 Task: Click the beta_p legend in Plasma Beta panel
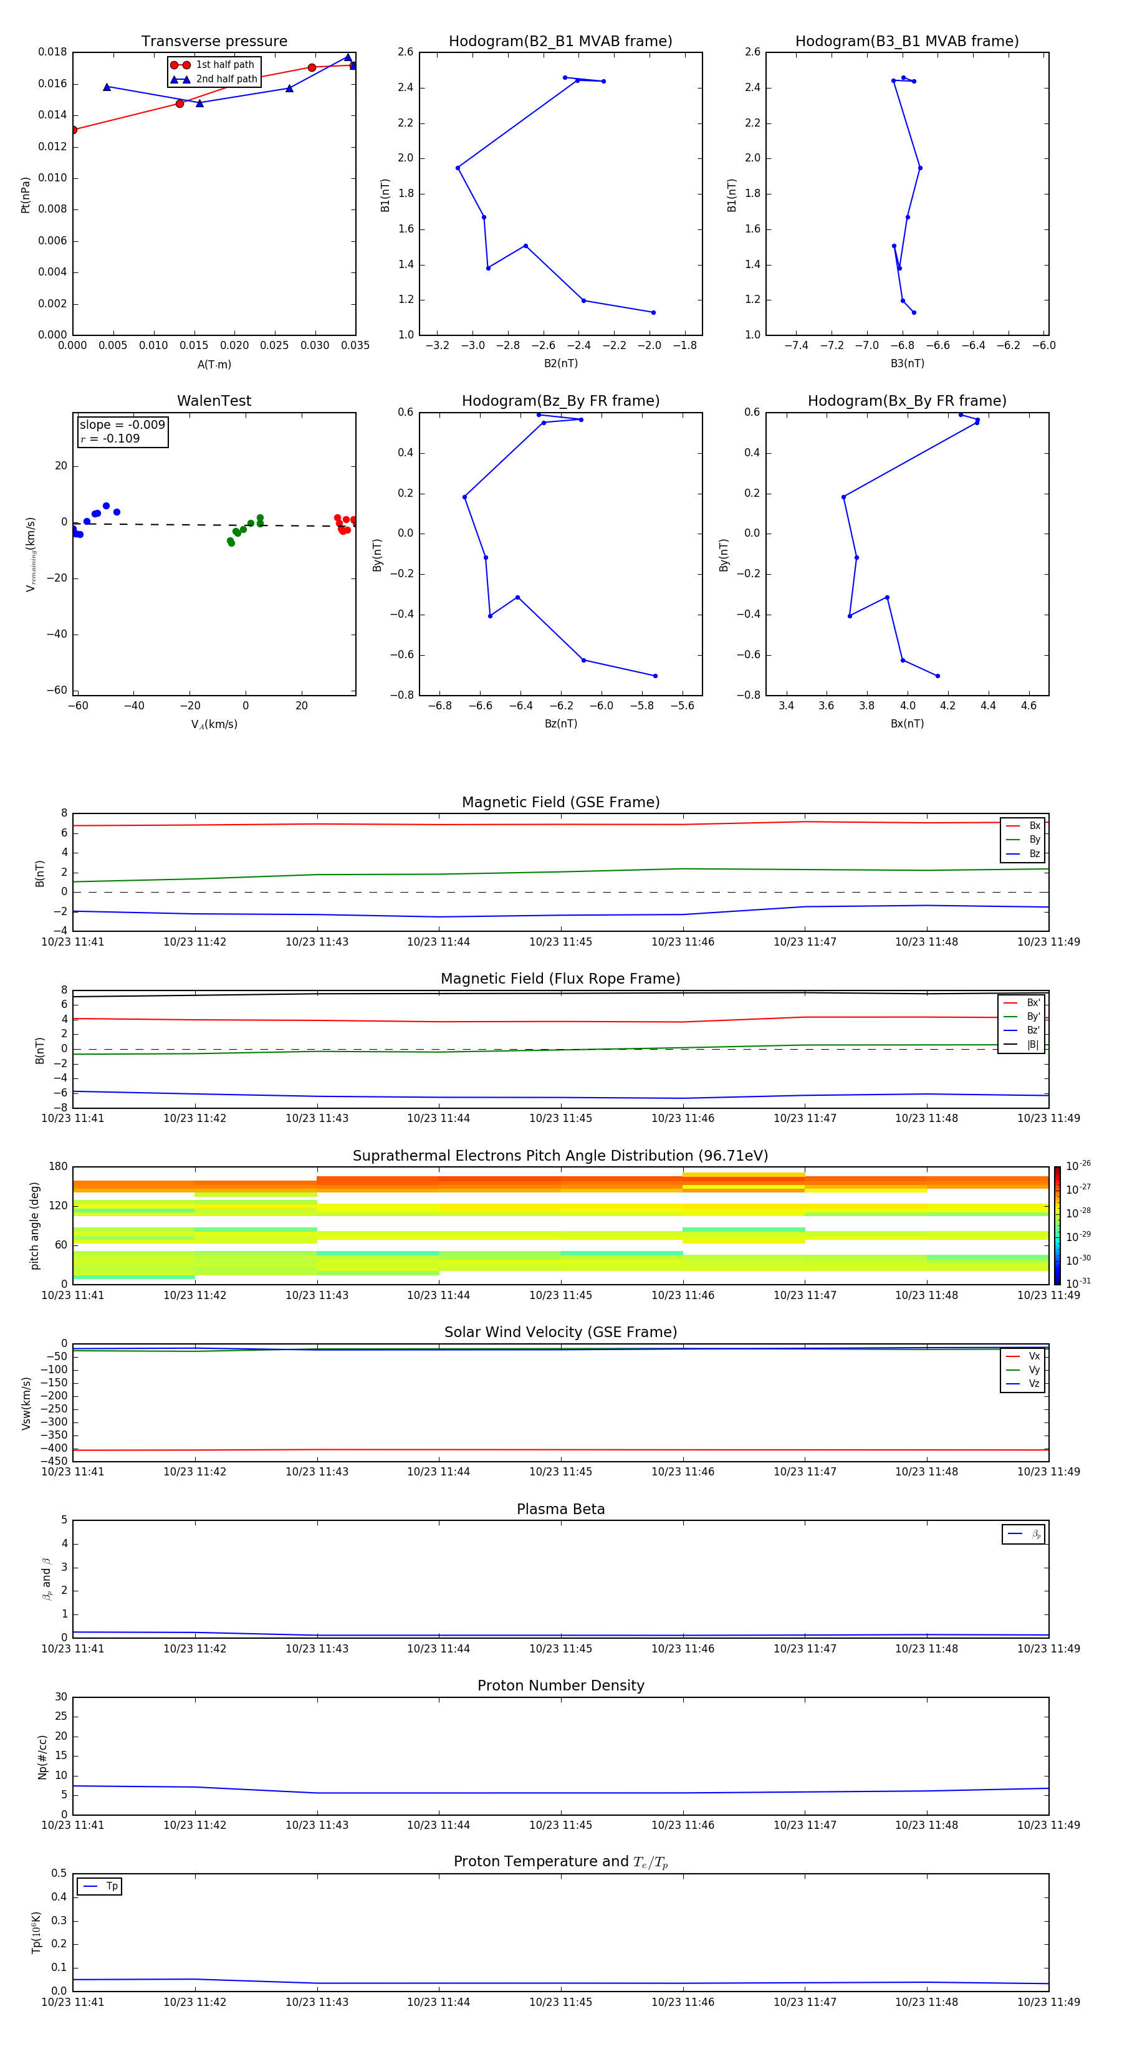(x=1024, y=1534)
